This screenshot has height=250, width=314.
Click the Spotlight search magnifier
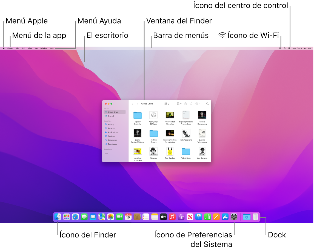(x=285, y=48)
